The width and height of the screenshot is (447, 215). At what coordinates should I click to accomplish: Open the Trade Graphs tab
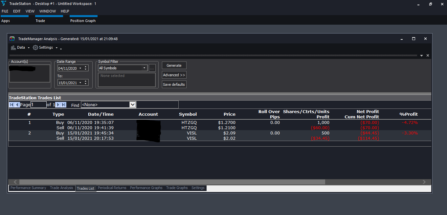pyautogui.click(x=177, y=188)
